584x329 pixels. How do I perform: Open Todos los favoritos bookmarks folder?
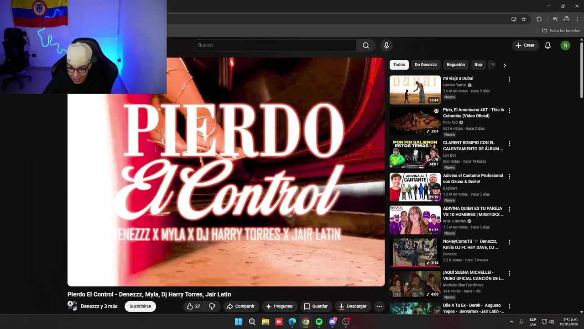[x=561, y=30]
